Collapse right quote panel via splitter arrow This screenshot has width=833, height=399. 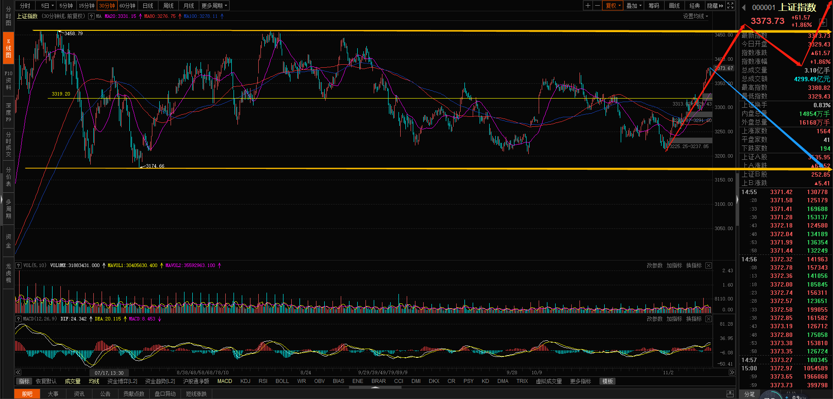tap(737, 200)
